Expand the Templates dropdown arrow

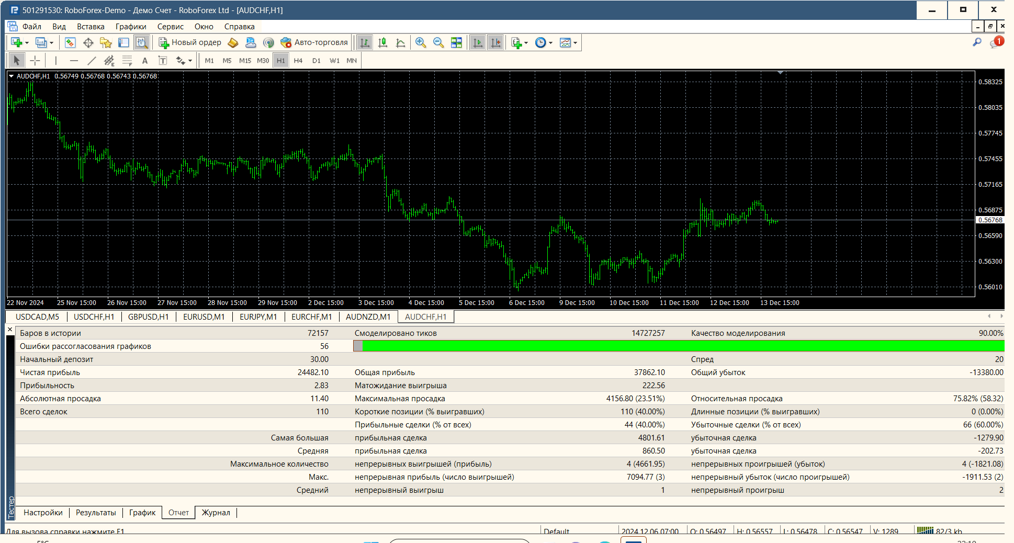[575, 43]
